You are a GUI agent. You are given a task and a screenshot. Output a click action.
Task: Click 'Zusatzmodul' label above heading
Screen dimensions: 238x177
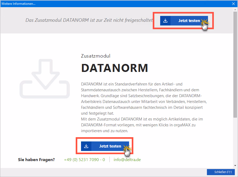pos(96,56)
